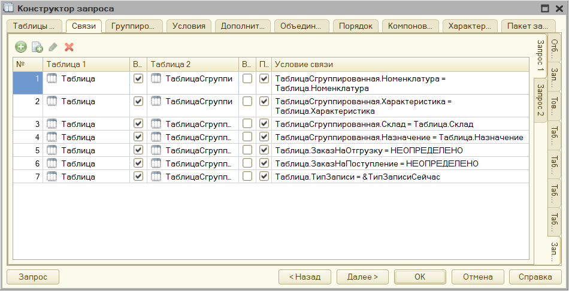Viewport: 569px width, 291px height.
Task: Click the ТаблицаСгрупп table icon in row 7
Action: click(x=156, y=177)
